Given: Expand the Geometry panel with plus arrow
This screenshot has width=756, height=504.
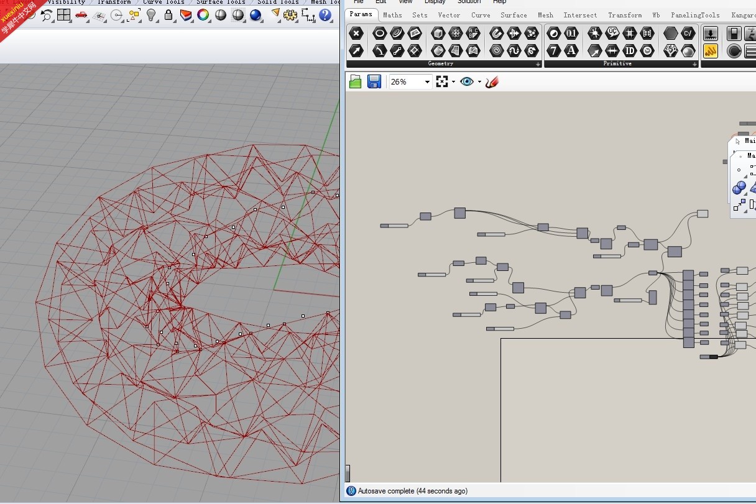Looking at the screenshot, I should (538, 64).
